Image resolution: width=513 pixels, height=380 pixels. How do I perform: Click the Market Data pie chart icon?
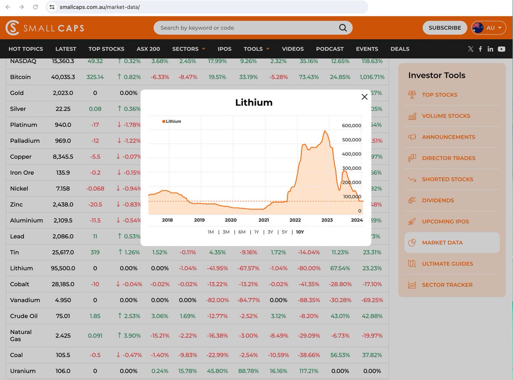click(412, 243)
